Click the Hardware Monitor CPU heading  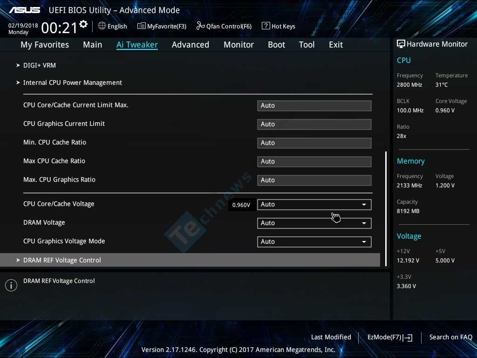click(404, 60)
